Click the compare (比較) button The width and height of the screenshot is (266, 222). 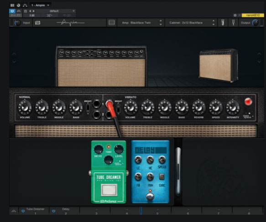pos(32,15)
